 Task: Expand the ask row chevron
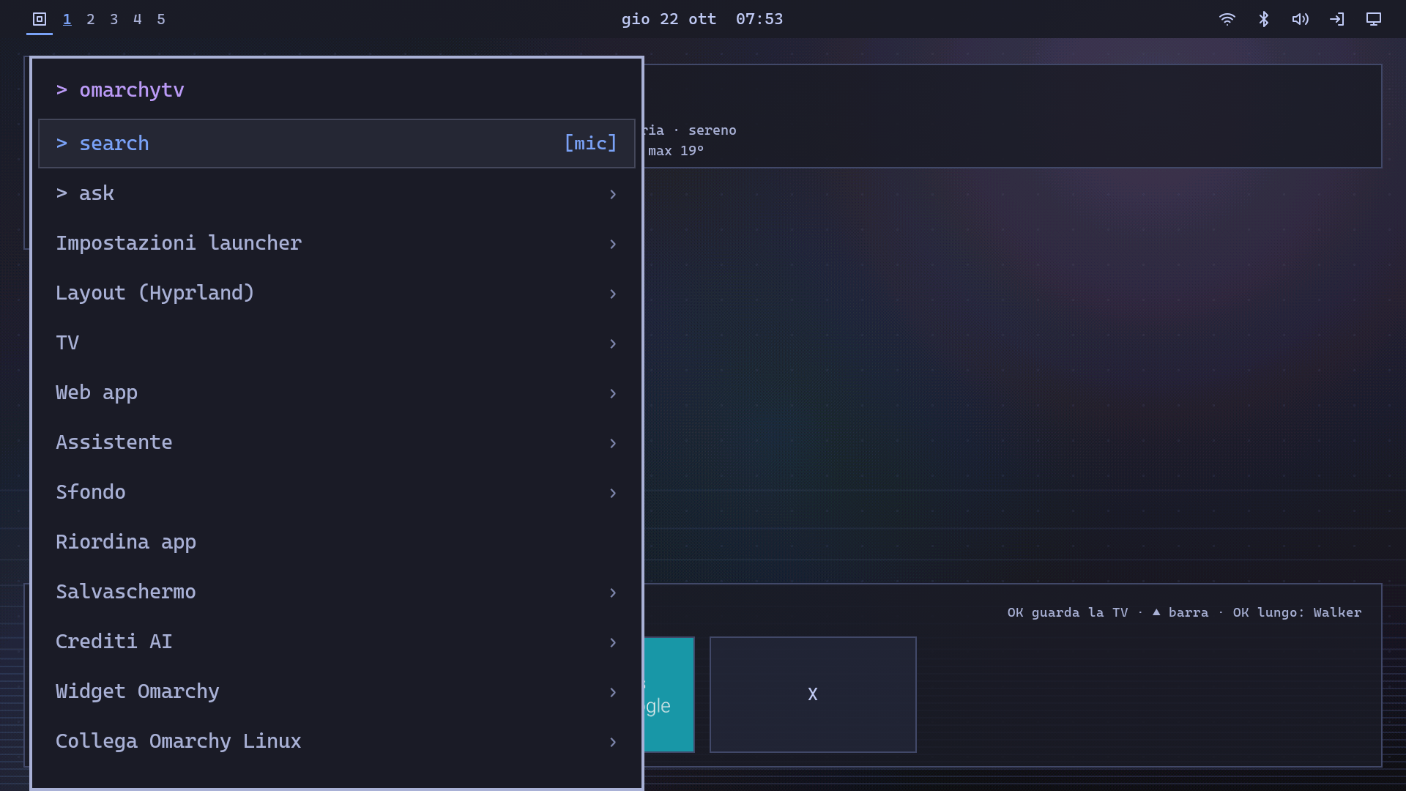pyautogui.click(x=613, y=194)
